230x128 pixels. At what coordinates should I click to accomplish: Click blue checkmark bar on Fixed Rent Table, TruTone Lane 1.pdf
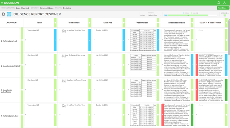pos(158,40)
